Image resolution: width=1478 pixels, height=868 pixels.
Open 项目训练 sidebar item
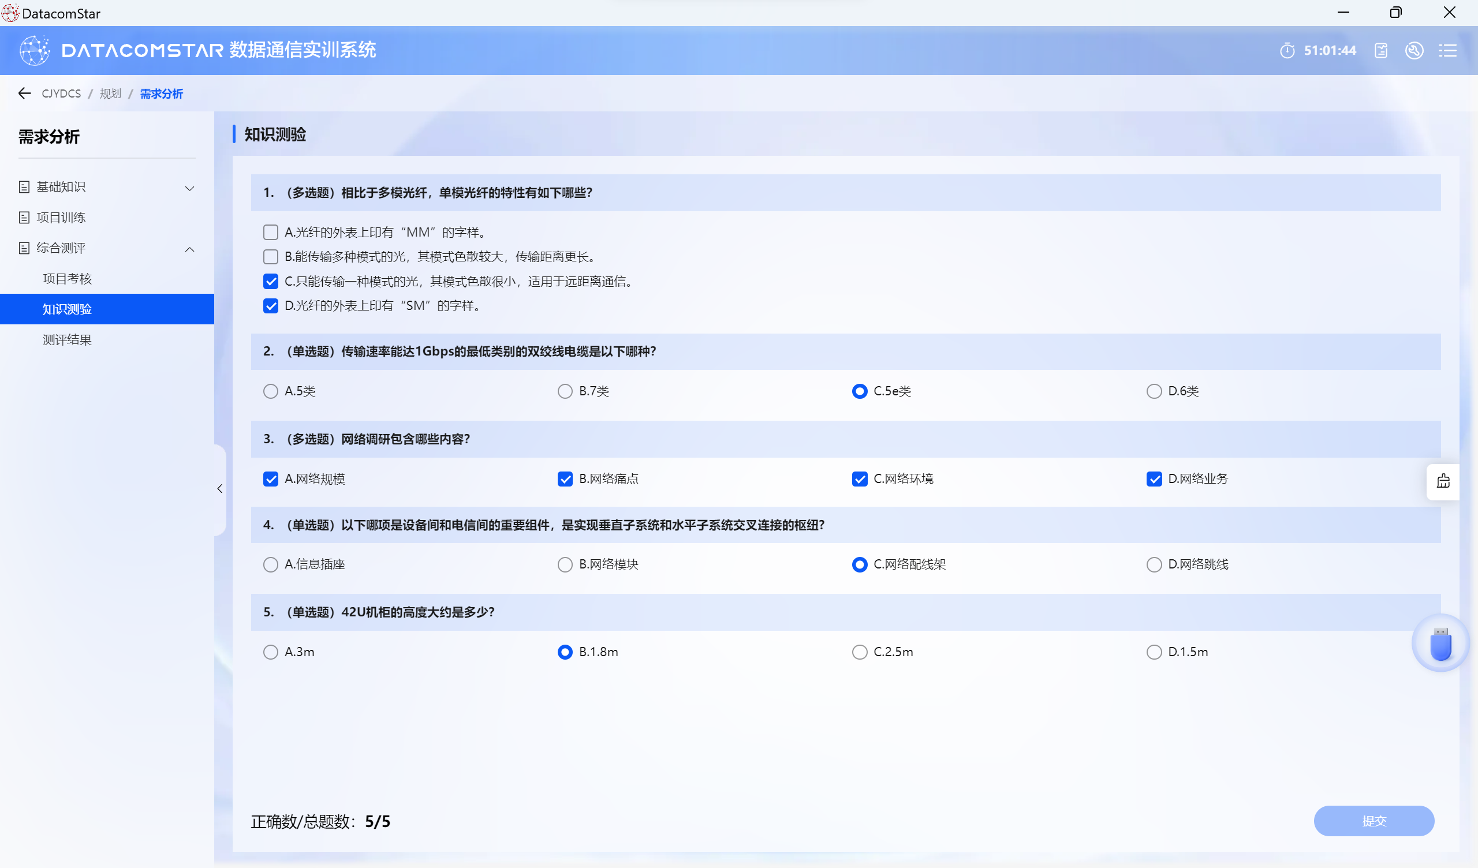pos(61,218)
